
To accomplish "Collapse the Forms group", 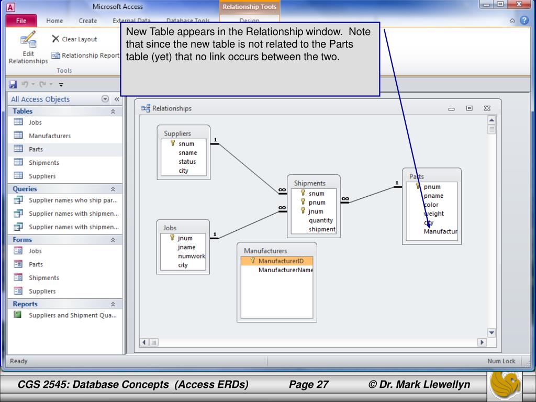I will pos(113,240).
